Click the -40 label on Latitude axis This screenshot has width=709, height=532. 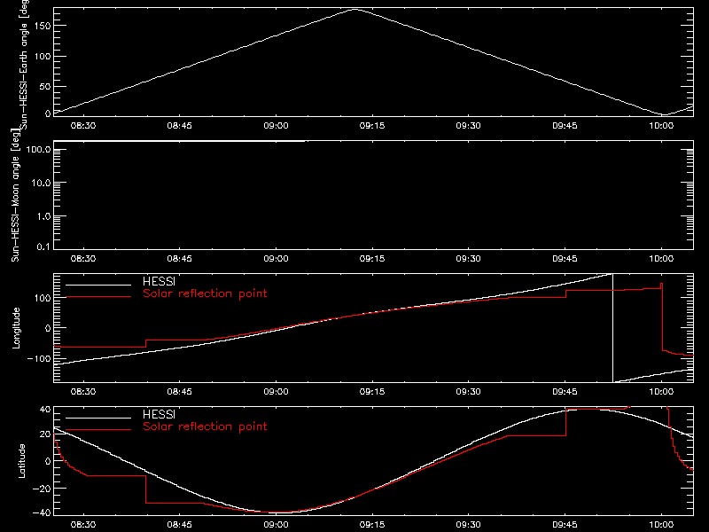(42, 512)
